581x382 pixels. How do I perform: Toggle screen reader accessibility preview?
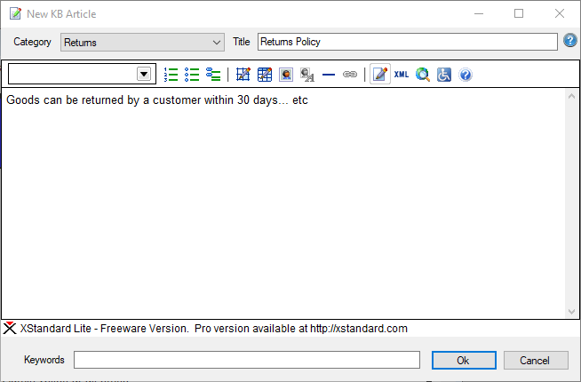tap(444, 75)
